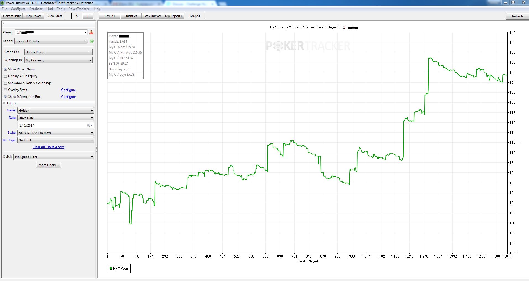Open the Database menu
Screen dimensions: 529x281
tap(36, 9)
